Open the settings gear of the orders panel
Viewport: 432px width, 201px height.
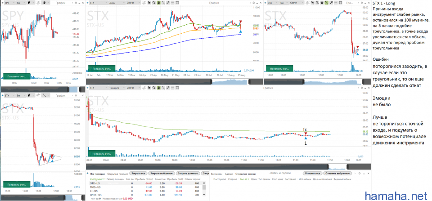click(x=359, y=174)
